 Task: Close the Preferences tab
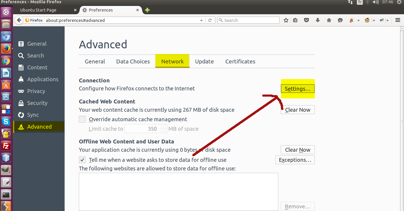tap(138, 10)
